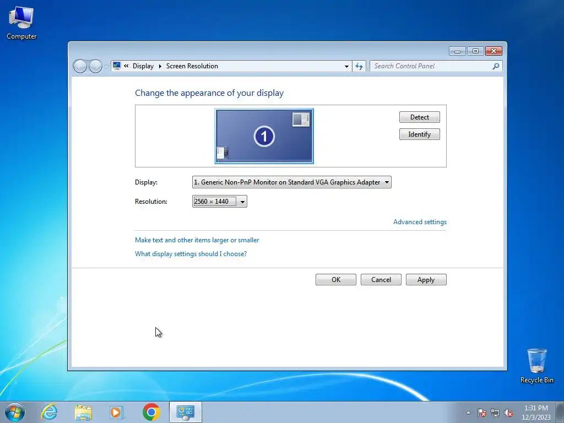This screenshot has height=423, width=564.
Task: Refresh the Screen Resolution page
Action: [x=359, y=66]
